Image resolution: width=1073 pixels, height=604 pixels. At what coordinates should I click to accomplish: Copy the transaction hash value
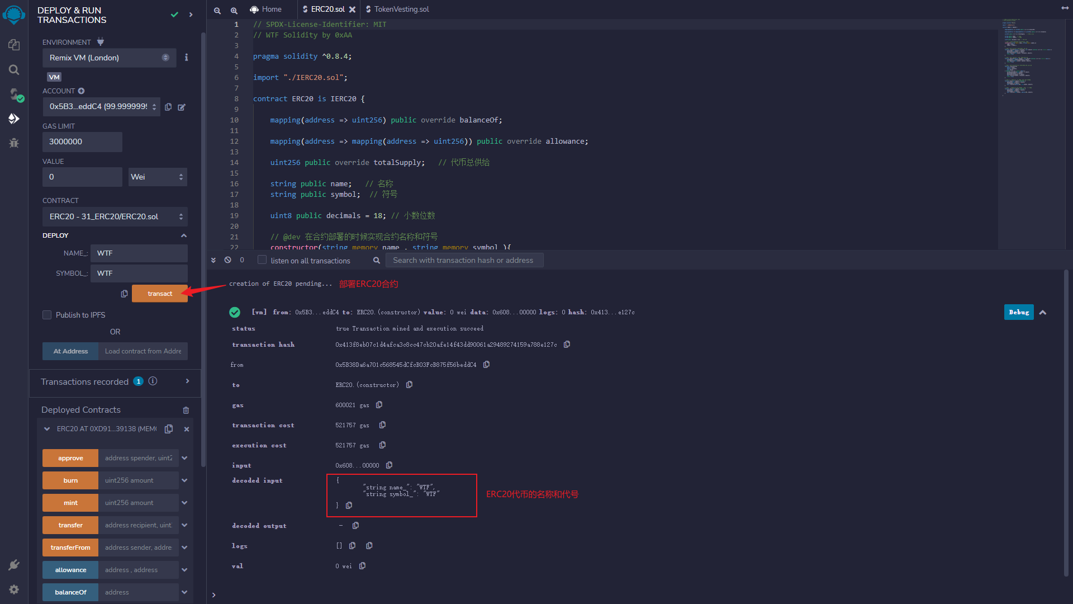tap(567, 345)
